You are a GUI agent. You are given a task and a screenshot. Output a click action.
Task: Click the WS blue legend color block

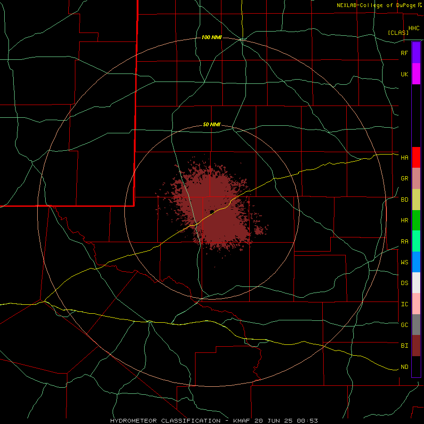[x=416, y=262]
